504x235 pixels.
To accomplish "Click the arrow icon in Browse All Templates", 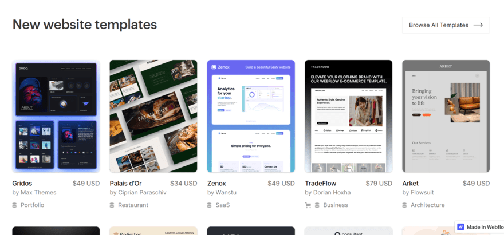I will [478, 25].
